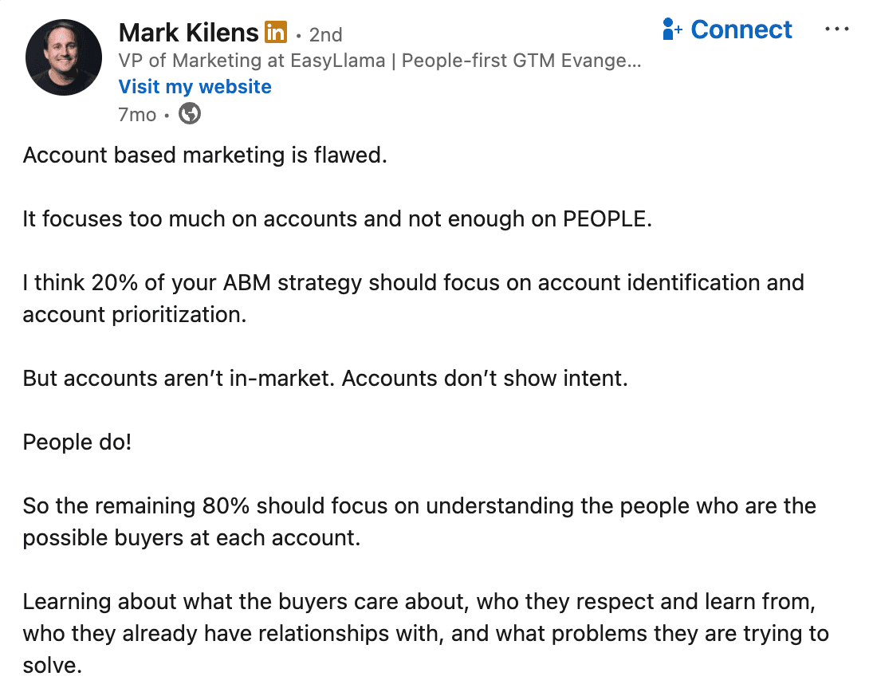Click the paragraph starting 'So the remaining 80%'
This screenshot has height=692, width=869.
coord(419,521)
